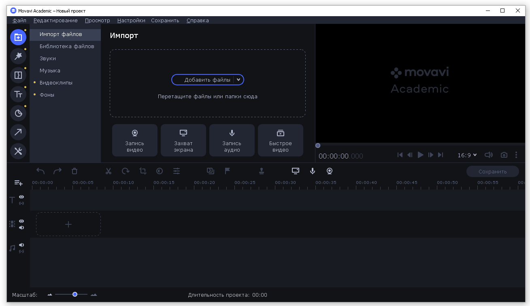Open the Просмотр menu
Screen dimensions: 530x306
tap(98, 20)
